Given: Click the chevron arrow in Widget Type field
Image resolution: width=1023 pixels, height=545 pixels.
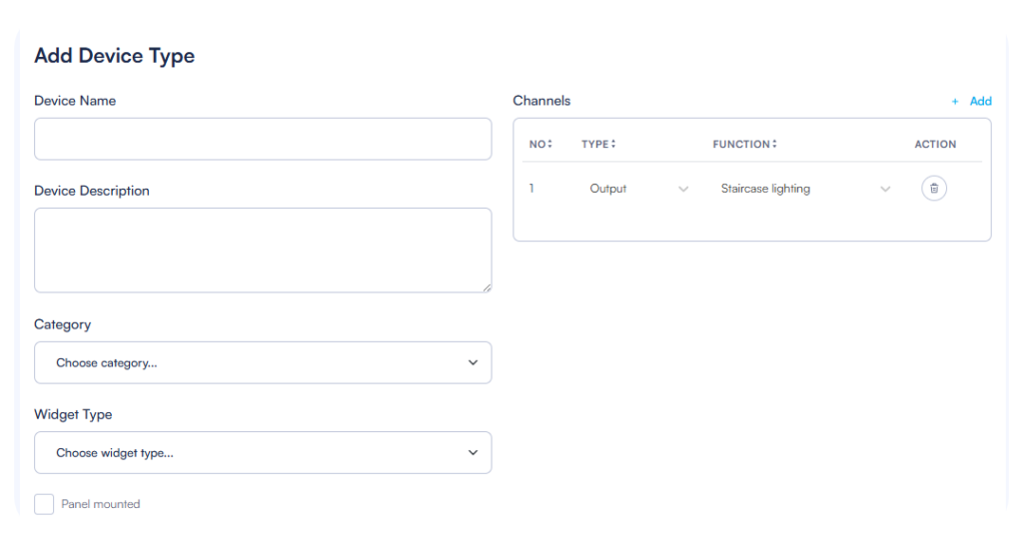Looking at the screenshot, I should pos(473,453).
